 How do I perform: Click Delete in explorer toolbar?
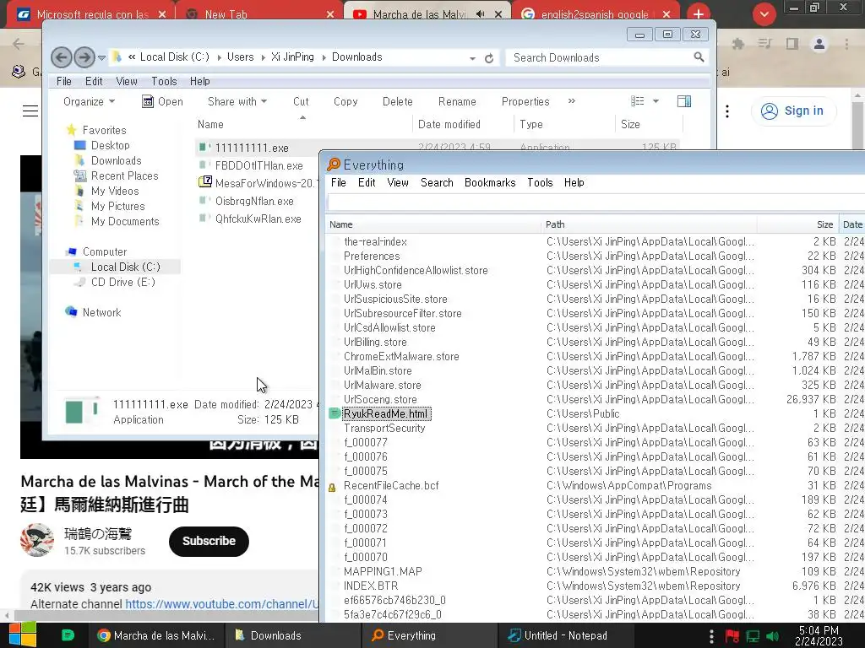397,101
